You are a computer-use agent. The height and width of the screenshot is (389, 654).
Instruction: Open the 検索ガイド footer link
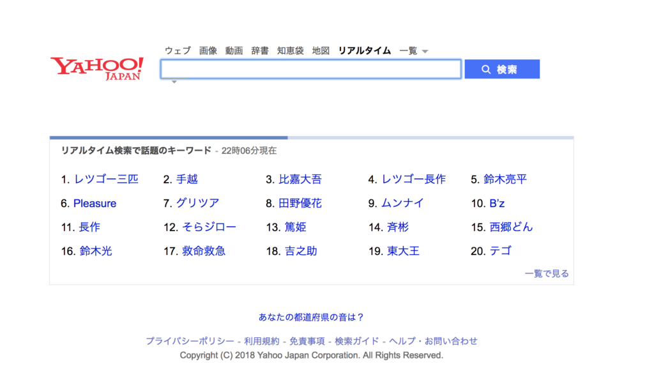tap(356, 341)
